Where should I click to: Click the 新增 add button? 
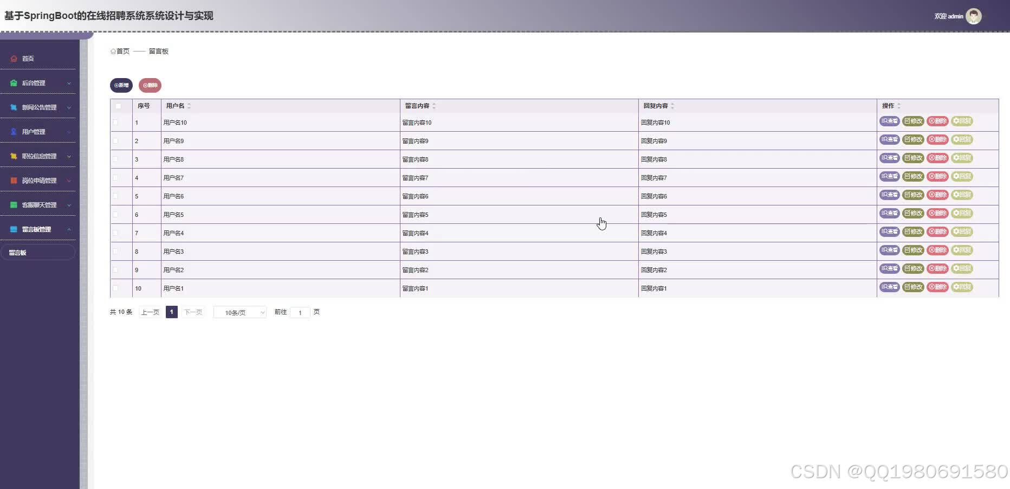point(121,85)
